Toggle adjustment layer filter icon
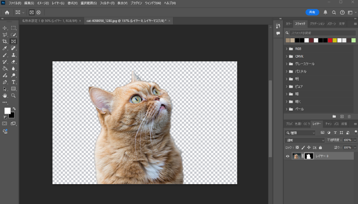This screenshot has width=358, height=204. click(x=329, y=133)
